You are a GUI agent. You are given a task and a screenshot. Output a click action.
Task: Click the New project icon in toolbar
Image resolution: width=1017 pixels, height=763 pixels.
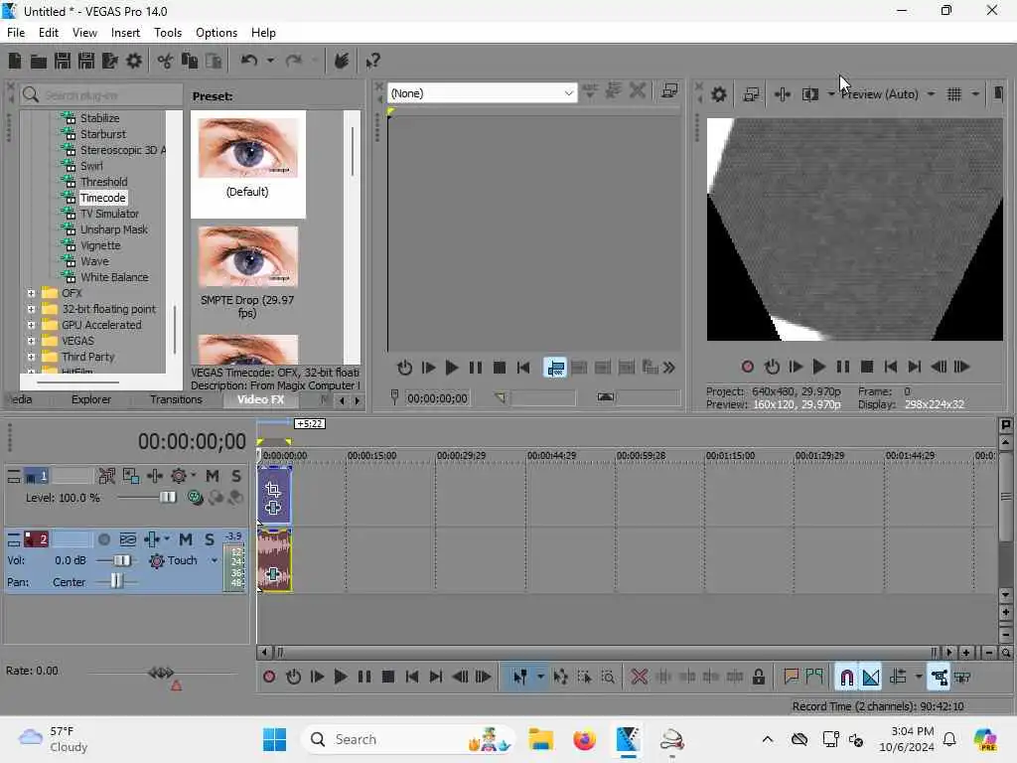tap(15, 61)
